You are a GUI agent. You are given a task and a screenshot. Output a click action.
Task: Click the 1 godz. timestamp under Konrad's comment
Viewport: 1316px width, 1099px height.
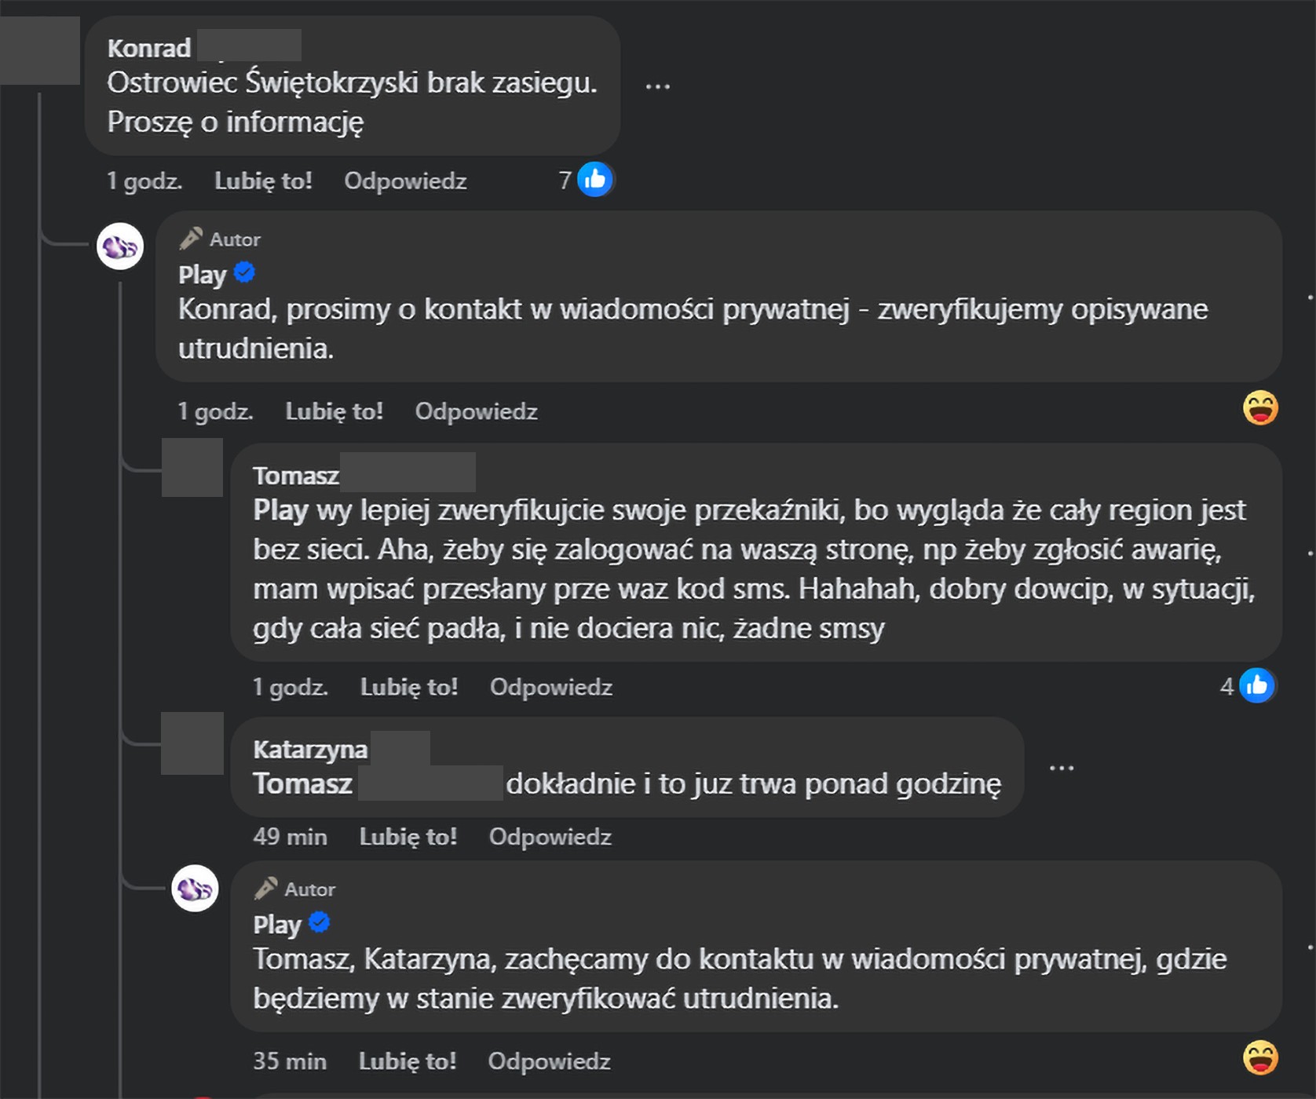coord(144,181)
